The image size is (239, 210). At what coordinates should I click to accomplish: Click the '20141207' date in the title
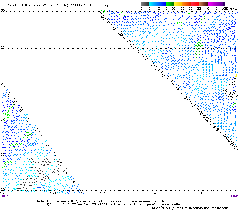point(78,5)
